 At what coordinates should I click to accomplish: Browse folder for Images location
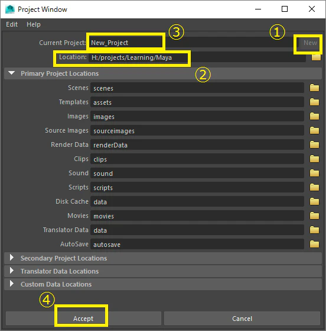(314, 116)
